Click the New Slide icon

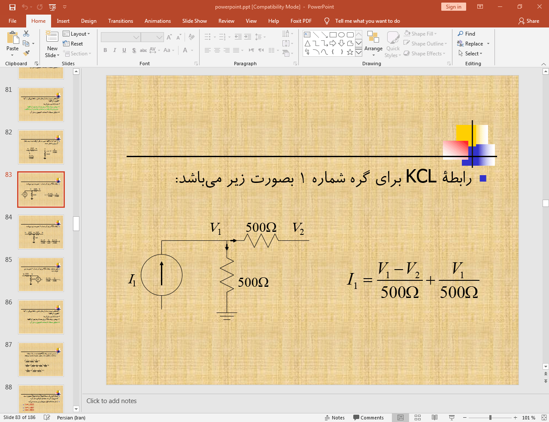click(x=52, y=37)
